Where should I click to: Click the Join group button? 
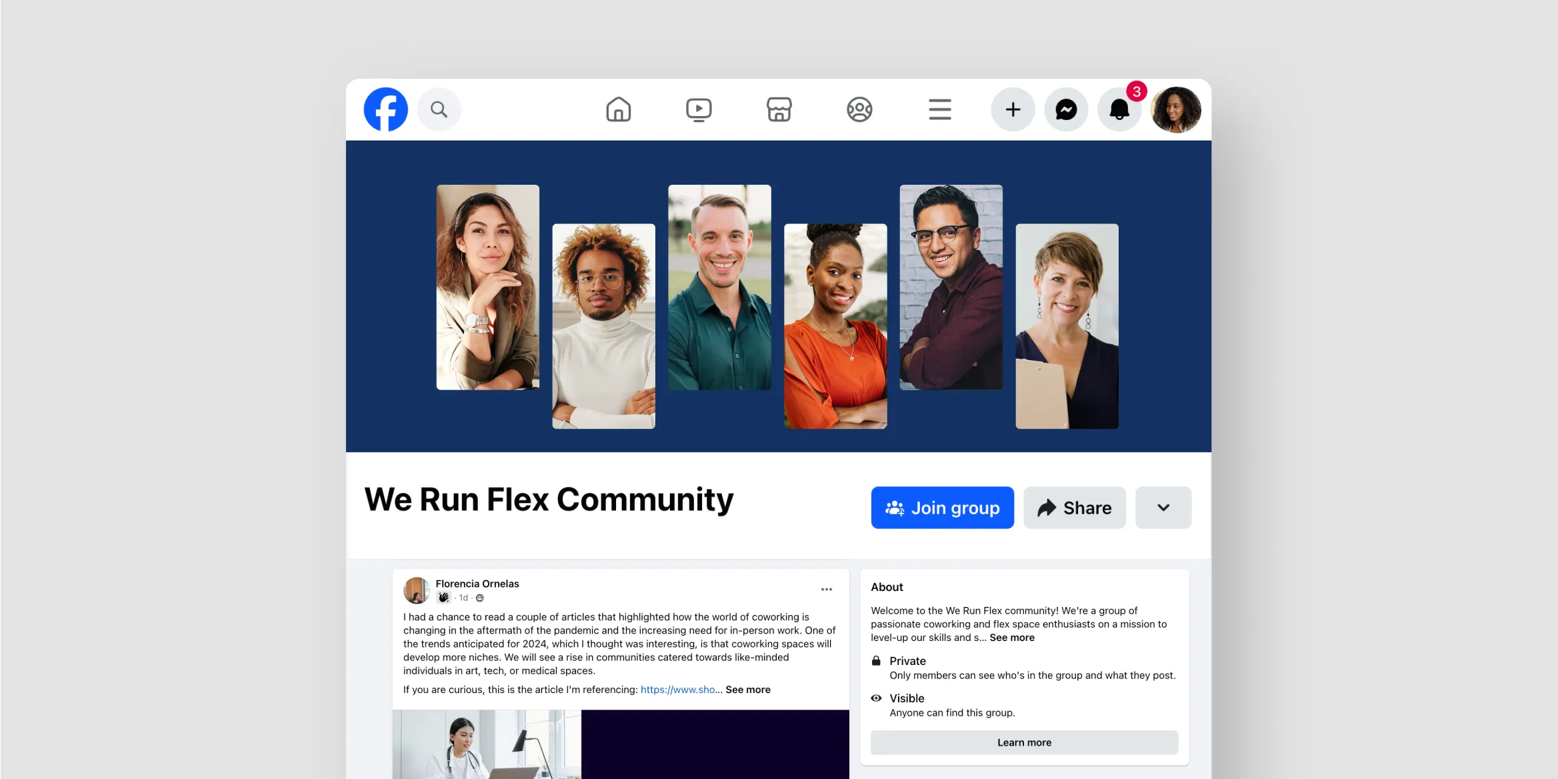[942, 508]
